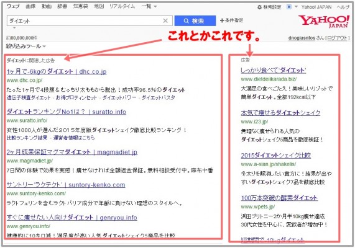The width and height of the screenshot is (355, 248).
Task: Expand the 絞り込みツール dropdown
Action: [26, 46]
